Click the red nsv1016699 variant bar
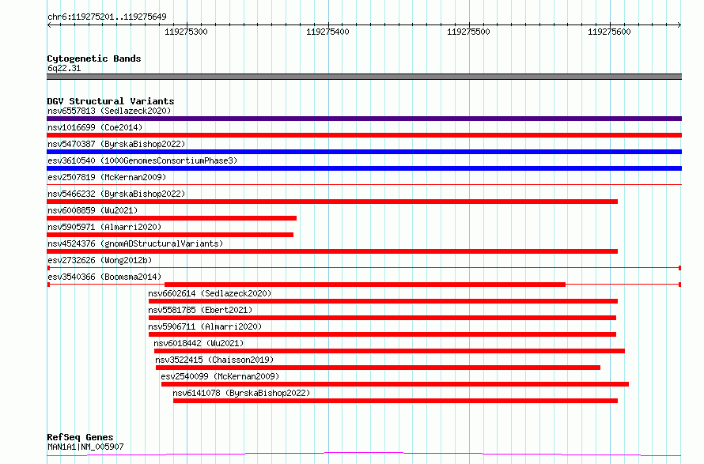 [x=364, y=135]
